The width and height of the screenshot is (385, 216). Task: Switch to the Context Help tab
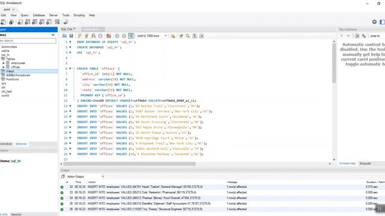pyautogui.click(x=348, y=163)
